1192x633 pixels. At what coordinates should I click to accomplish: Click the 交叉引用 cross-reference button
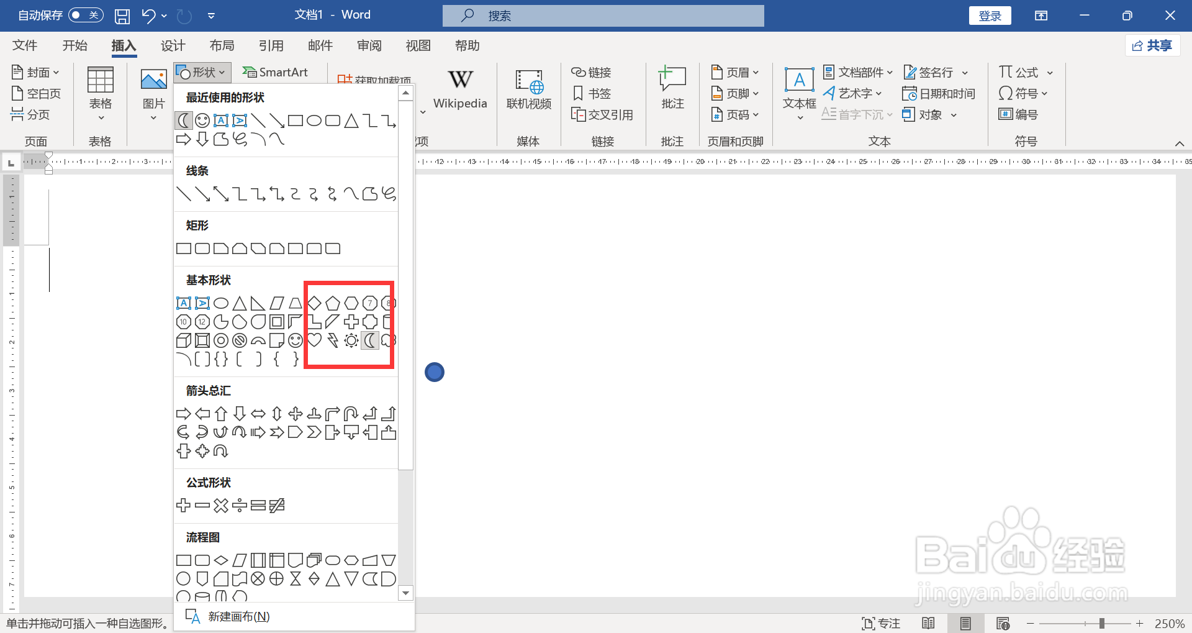point(602,114)
